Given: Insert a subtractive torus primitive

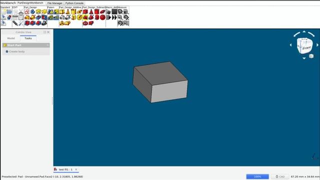Looking at the screenshot, I should click(x=85, y=23).
